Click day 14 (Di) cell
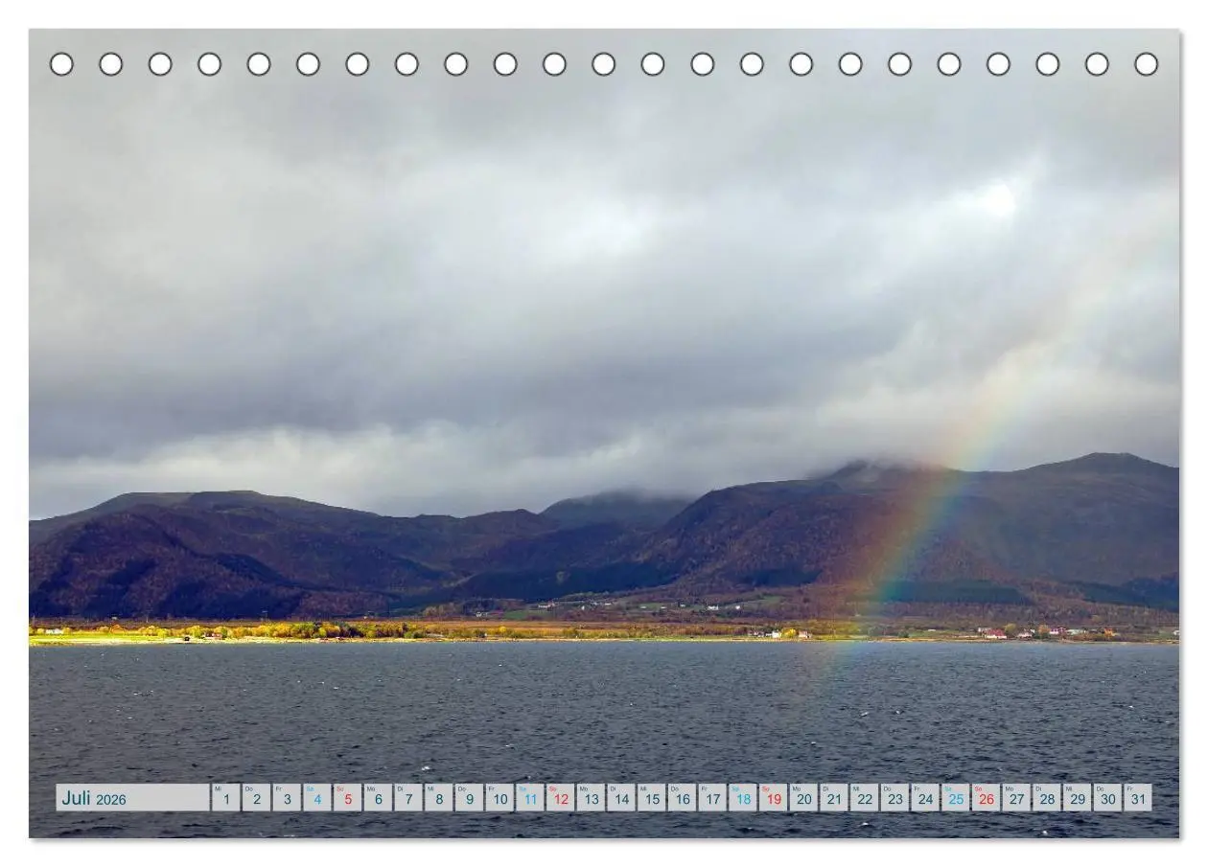The width and height of the screenshot is (1208, 867). coord(621,797)
